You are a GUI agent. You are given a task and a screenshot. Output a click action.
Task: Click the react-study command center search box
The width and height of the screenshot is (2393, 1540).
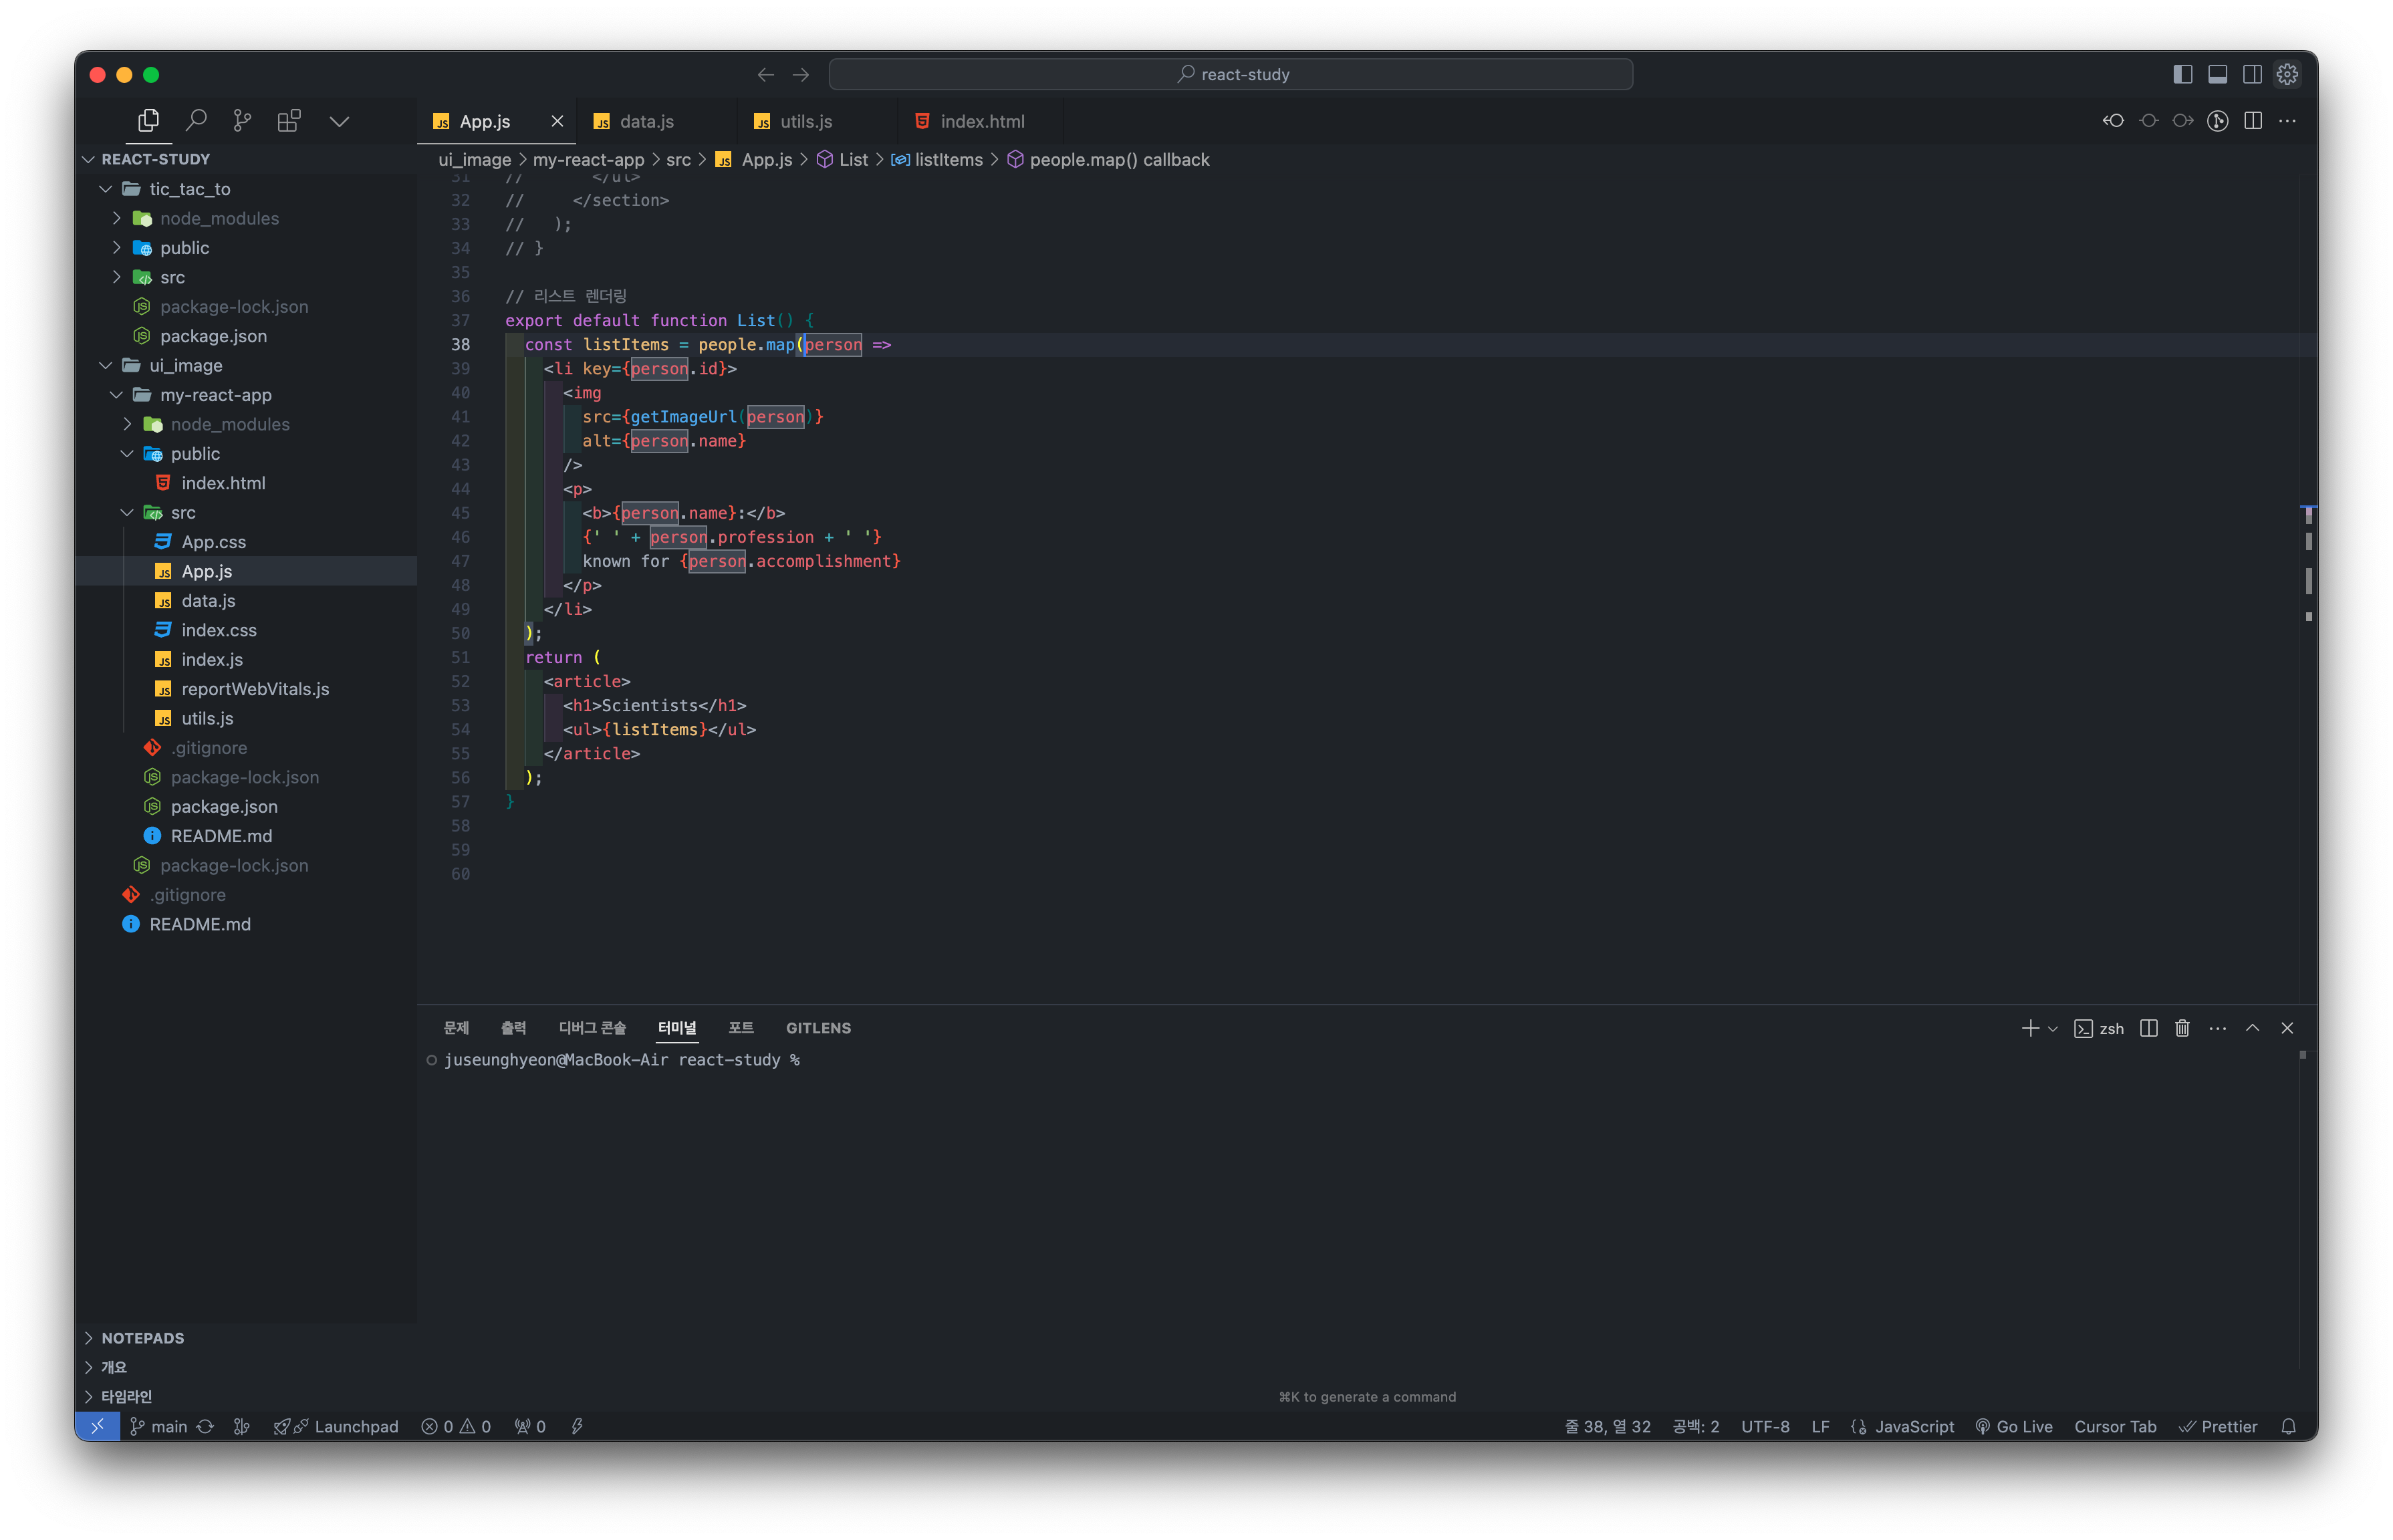click(x=1231, y=75)
